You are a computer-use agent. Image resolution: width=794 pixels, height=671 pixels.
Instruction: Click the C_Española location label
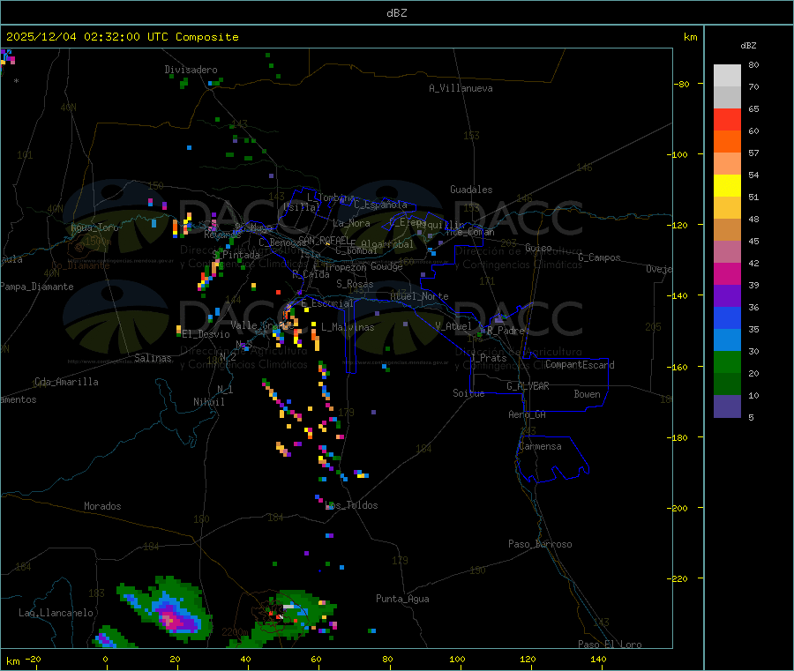point(381,205)
